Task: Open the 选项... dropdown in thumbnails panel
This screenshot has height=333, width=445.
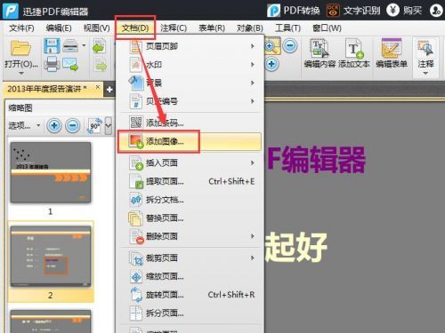Action: pos(24,126)
